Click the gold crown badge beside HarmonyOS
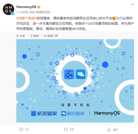Image resolution: width=138 pixels, height=134 pixels. coord(39,7)
